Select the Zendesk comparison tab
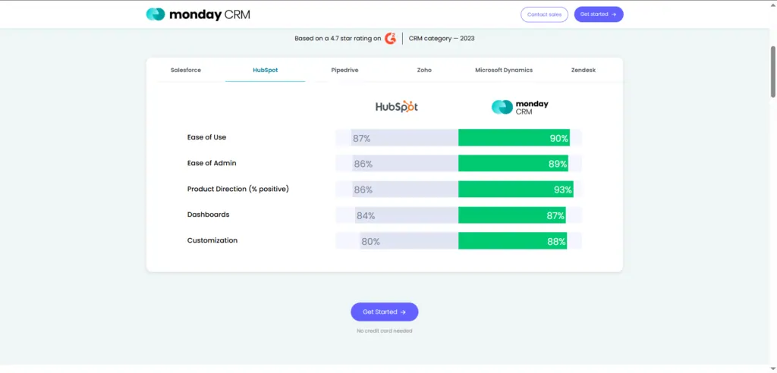The image size is (777, 373). pos(584,70)
